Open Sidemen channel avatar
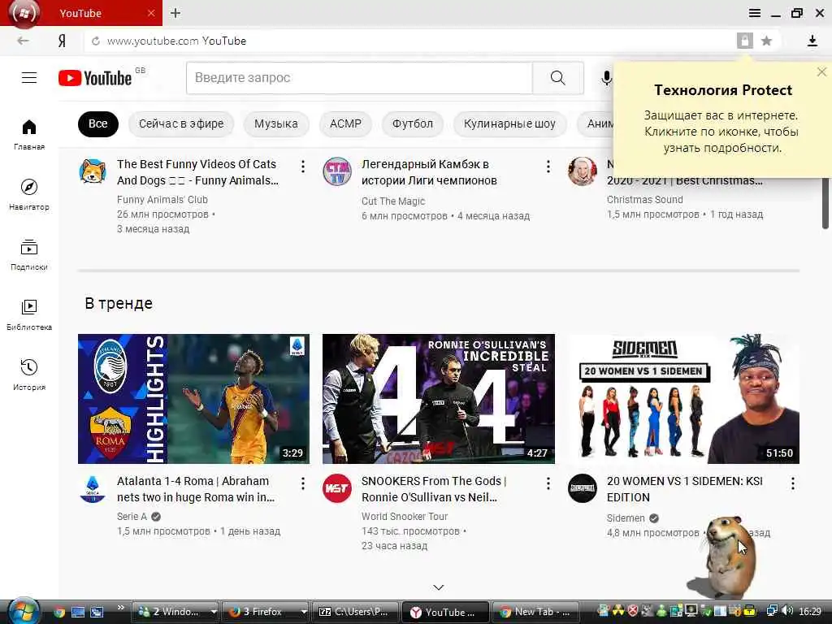This screenshot has height=624, width=832. (x=582, y=488)
